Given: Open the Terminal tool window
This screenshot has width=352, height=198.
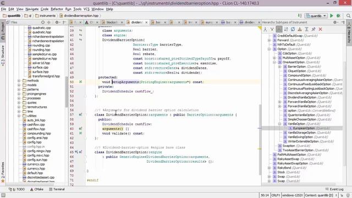Looking at the screenshot, I should 57,189.
